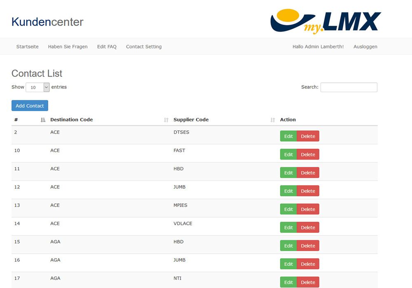Image resolution: width=412 pixels, height=288 pixels.
Task: Edit contact number 11 with supplier HBD
Action: [x=288, y=173]
